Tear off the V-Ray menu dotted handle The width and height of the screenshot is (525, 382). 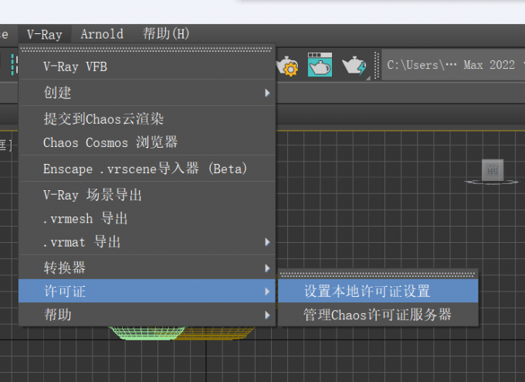pyautogui.click(x=147, y=49)
